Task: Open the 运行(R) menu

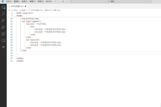Action: click(x=48, y=1)
